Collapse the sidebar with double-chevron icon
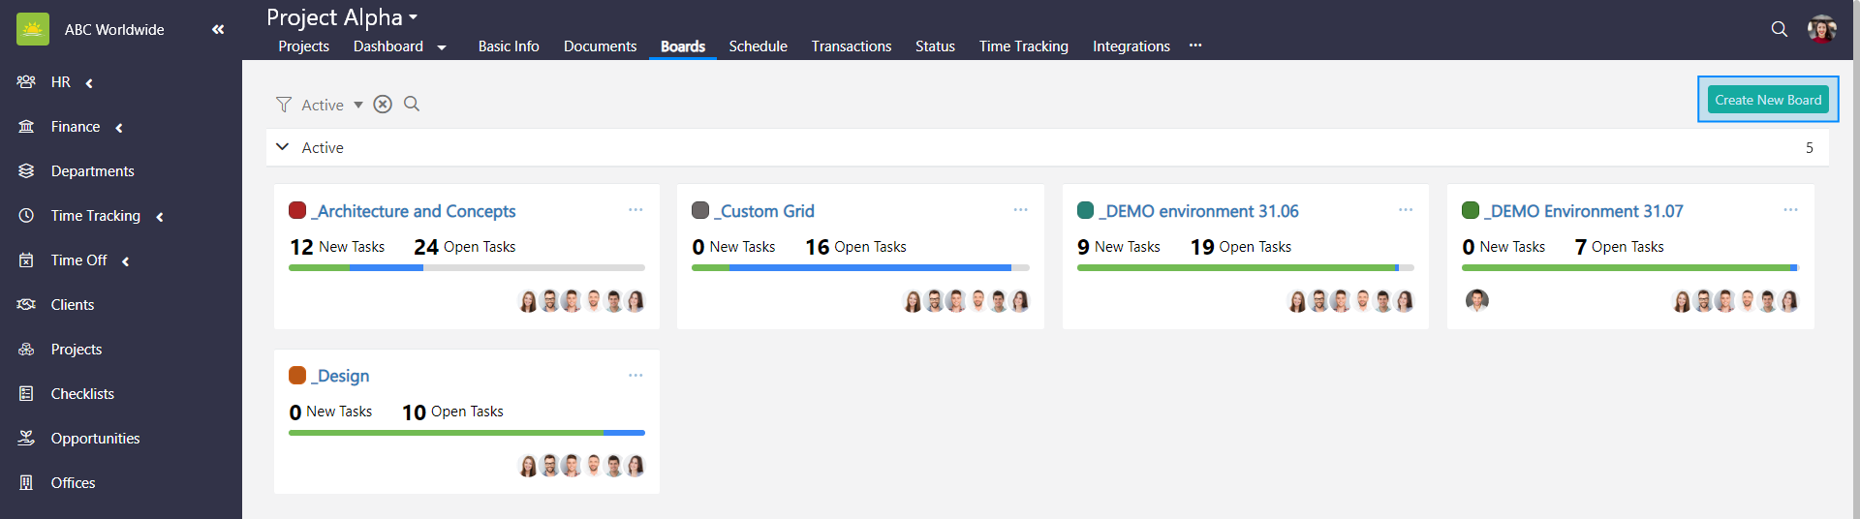This screenshot has height=519, width=1860. click(x=218, y=30)
